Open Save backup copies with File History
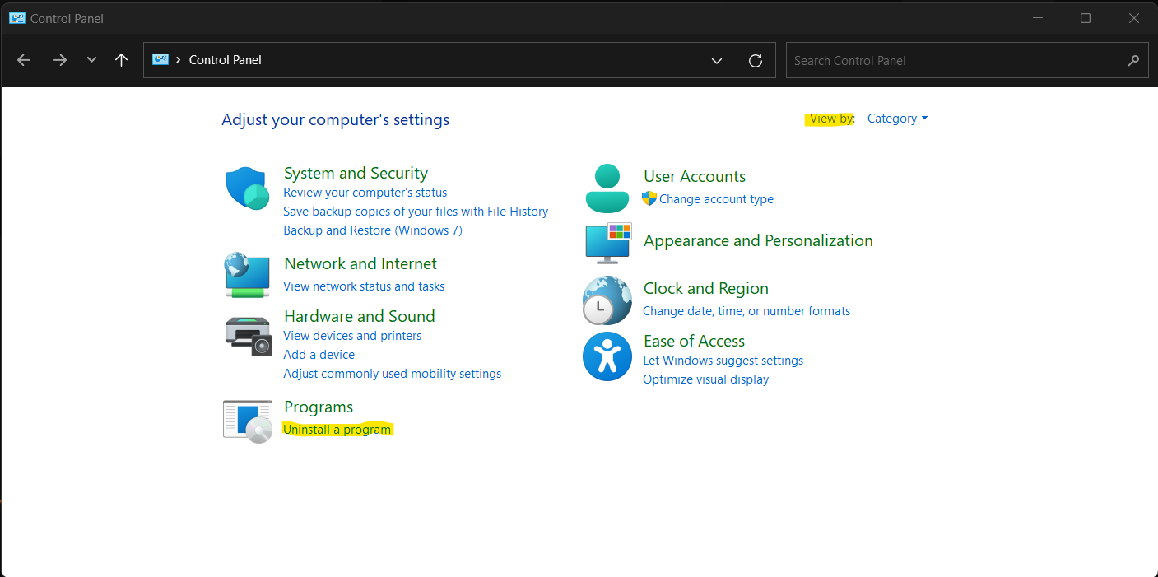This screenshot has width=1158, height=577. [x=416, y=212]
